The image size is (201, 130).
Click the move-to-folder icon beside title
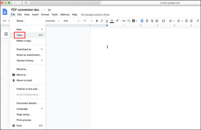pyautogui.click(x=49, y=10)
